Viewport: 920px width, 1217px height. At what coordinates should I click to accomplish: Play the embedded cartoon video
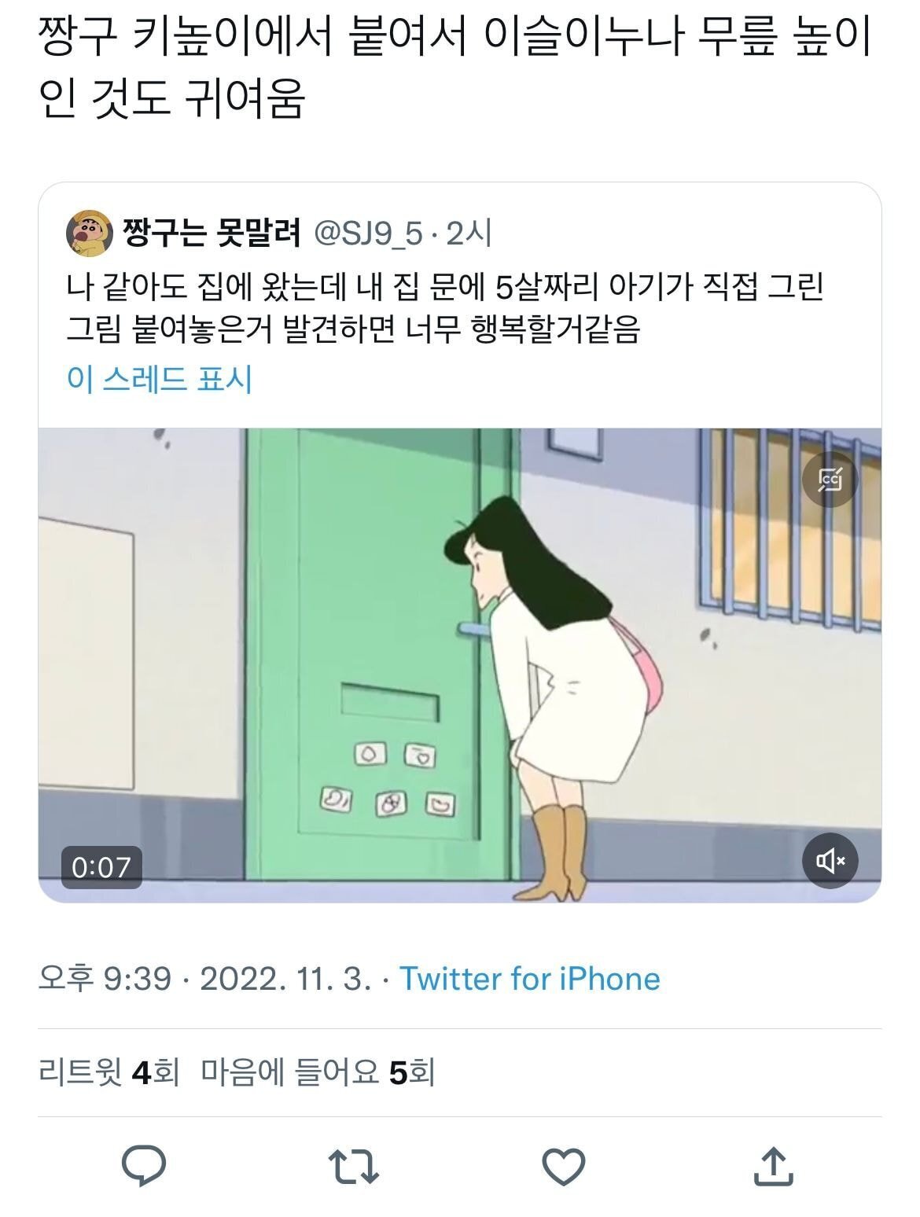coord(460,665)
